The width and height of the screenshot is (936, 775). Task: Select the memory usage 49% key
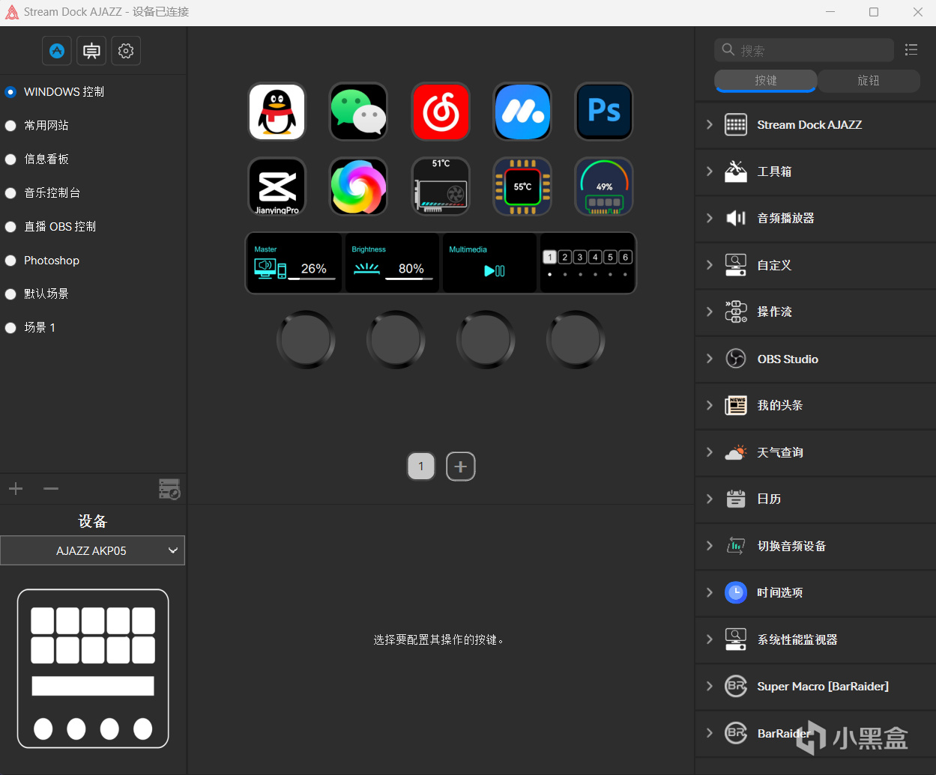(x=604, y=186)
